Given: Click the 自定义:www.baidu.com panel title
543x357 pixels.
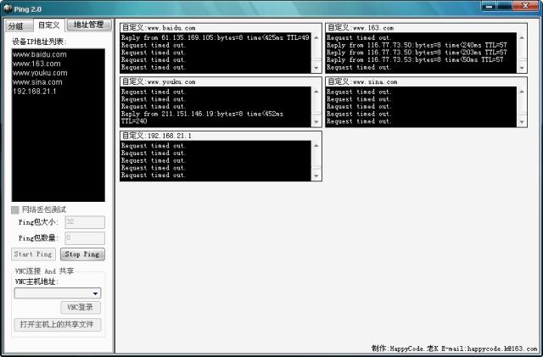Looking at the screenshot, I should (159, 28).
